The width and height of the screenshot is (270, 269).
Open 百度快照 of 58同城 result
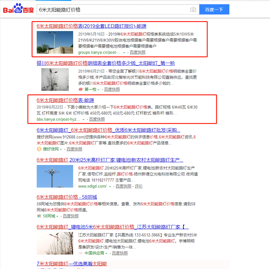click(x=71, y=216)
